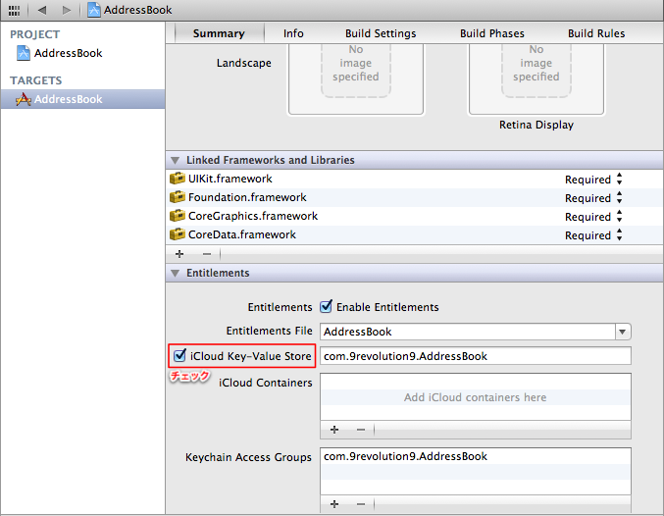
Task: Collapse Linked Frameworks and Libraries section
Action: click(175, 161)
